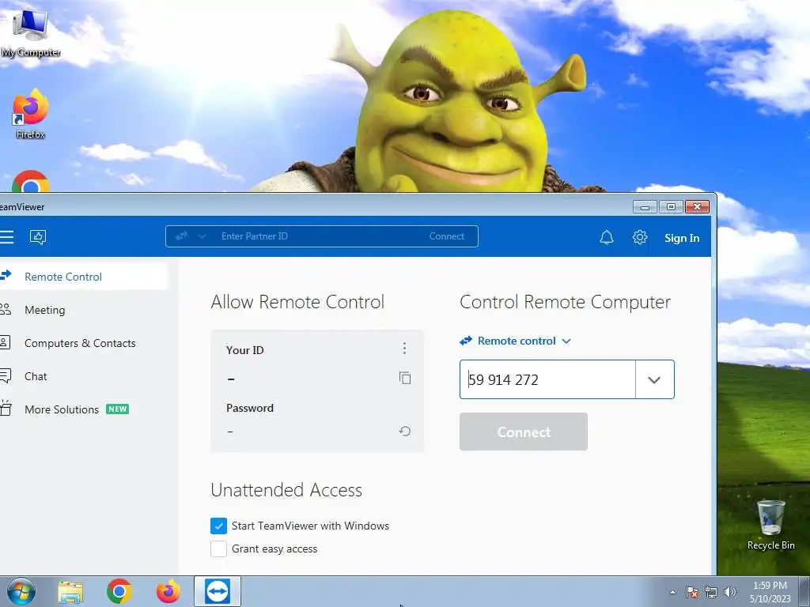
Task: Click the TeamViewer taskbar button
Action: 218,591
